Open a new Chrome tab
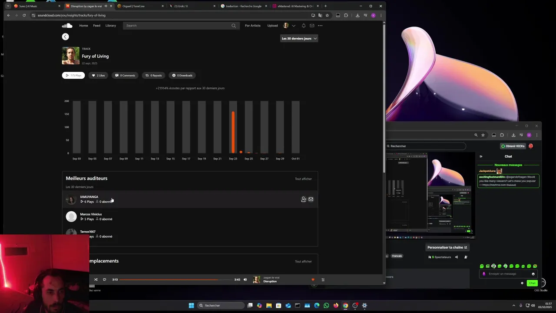This screenshot has width=556, height=313. (325, 6)
